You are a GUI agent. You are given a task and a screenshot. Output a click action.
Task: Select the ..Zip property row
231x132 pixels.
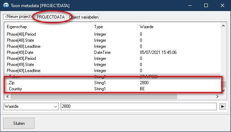pyautogui.click(x=113, y=83)
